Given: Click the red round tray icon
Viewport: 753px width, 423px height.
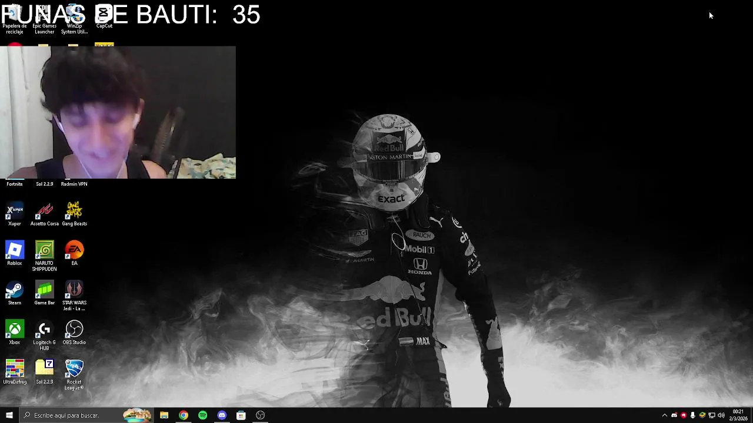Looking at the screenshot, I should pyautogui.click(x=684, y=415).
